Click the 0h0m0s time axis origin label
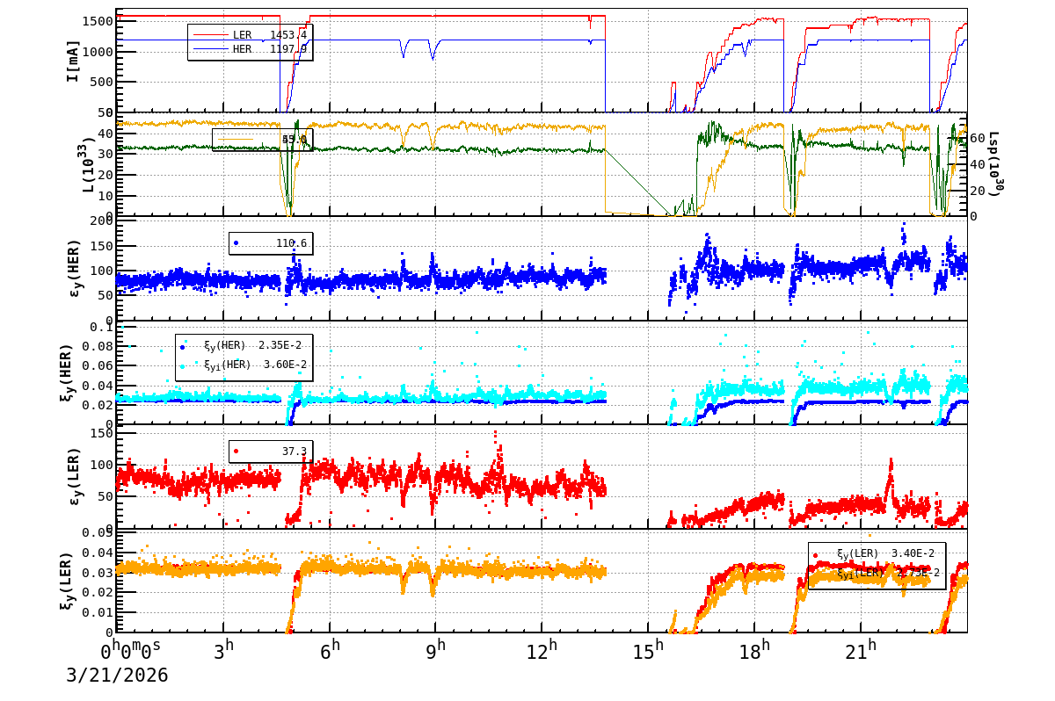The width and height of the screenshot is (1055, 701). coord(132,651)
